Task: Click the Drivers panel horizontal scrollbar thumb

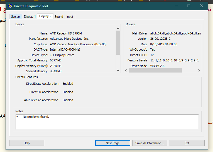Action: (155, 70)
